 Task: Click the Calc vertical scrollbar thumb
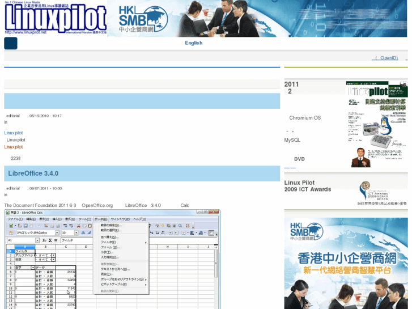click(x=216, y=263)
